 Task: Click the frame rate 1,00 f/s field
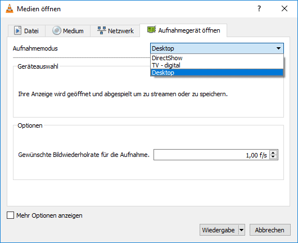(x=212, y=155)
